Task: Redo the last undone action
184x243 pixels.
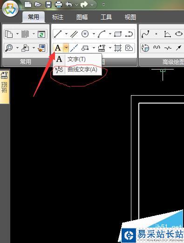Action: tap(84, 5)
